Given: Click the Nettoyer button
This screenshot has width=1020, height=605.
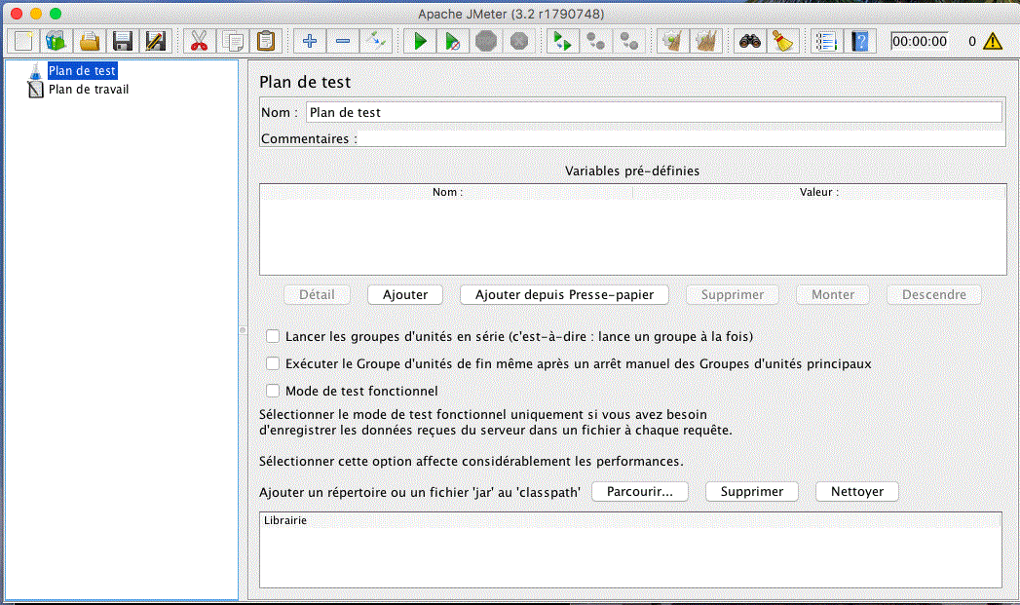Looking at the screenshot, I should 856,492.
